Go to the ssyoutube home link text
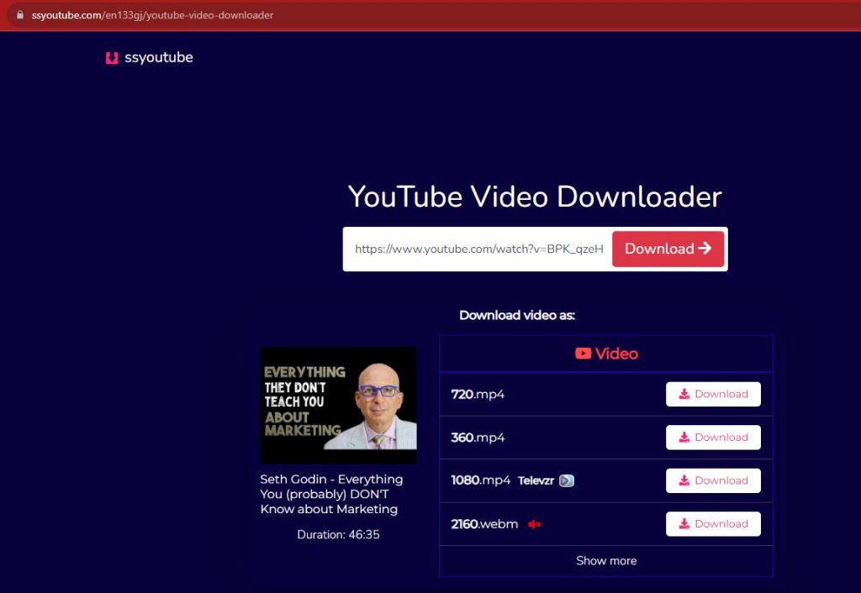The height and width of the screenshot is (593, 861). point(158,58)
